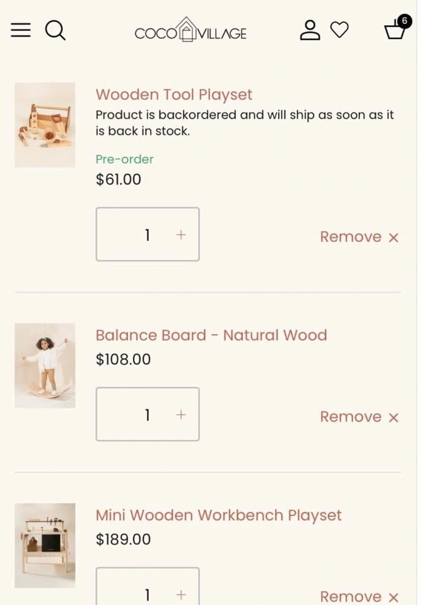Remove Mini Wooden Workbench Playset
The image size is (422, 605).
pos(359,596)
